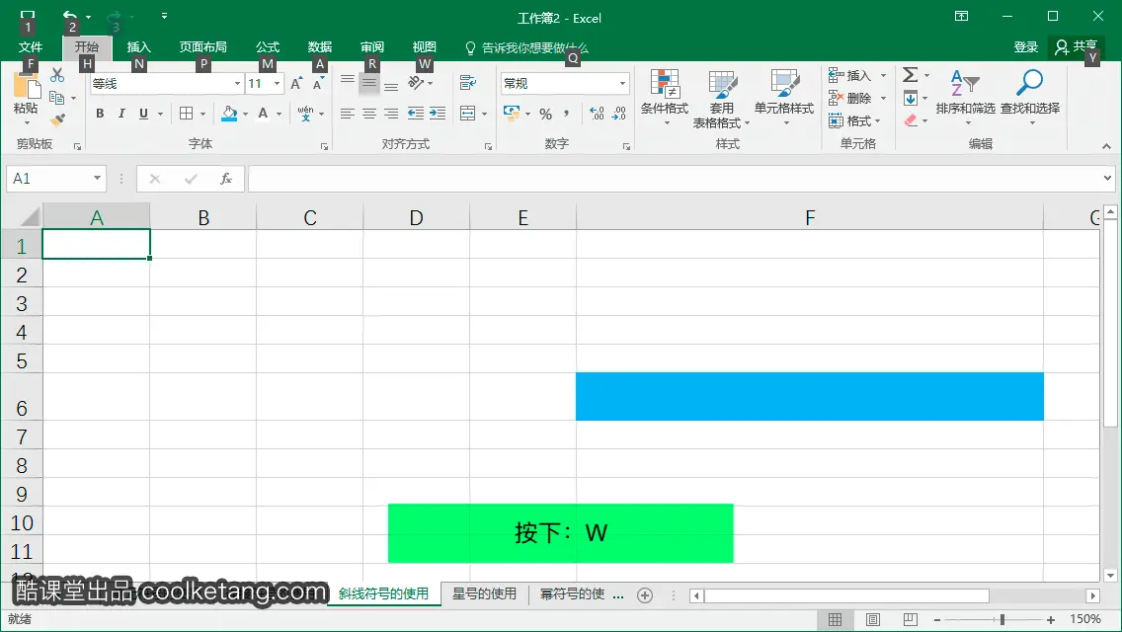This screenshot has width=1122, height=632.
Task: Click the Cut scissors icon
Action: tap(57, 75)
